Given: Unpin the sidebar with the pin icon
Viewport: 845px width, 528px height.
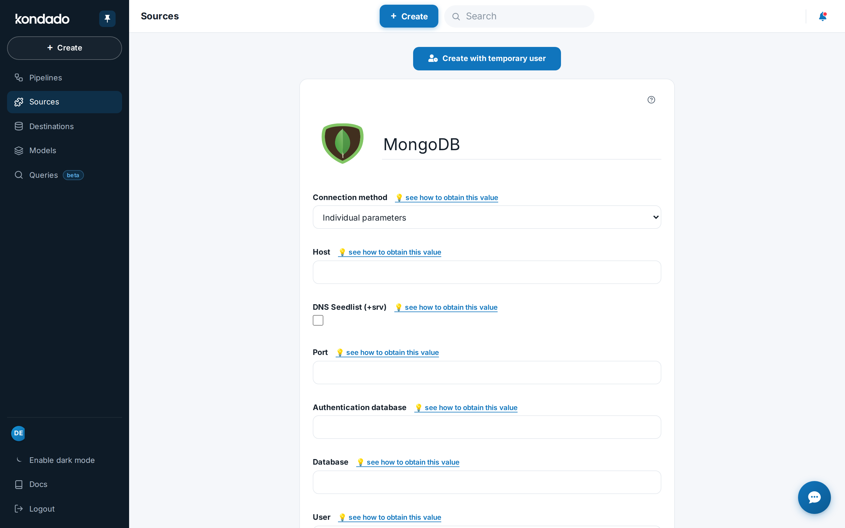Looking at the screenshot, I should [x=107, y=18].
